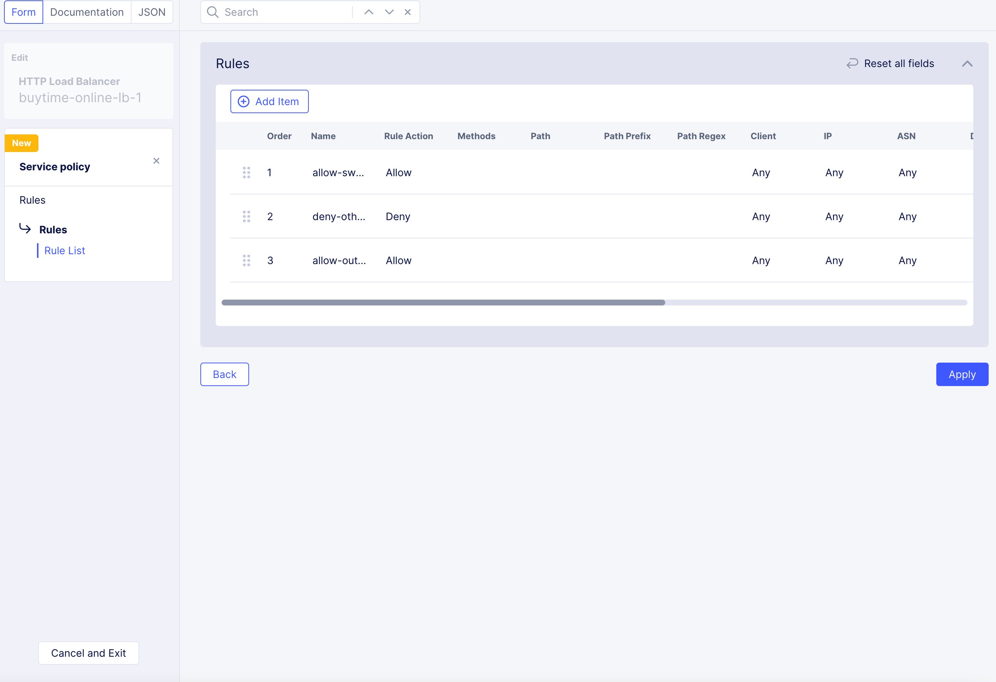The image size is (996, 682).
Task: Grab drag handle of deny-oth rule
Action: click(x=247, y=216)
